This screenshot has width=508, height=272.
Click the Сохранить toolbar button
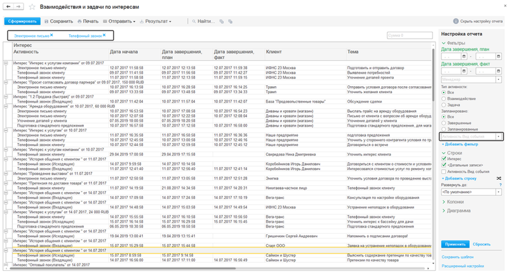(x=58, y=21)
